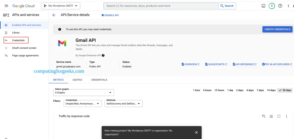Set time range to 14 days
294x139 pixels.
[271, 90]
